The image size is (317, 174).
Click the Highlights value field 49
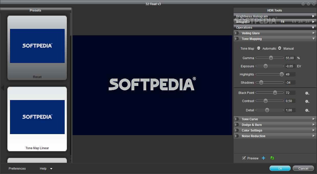pyautogui.click(x=290, y=74)
